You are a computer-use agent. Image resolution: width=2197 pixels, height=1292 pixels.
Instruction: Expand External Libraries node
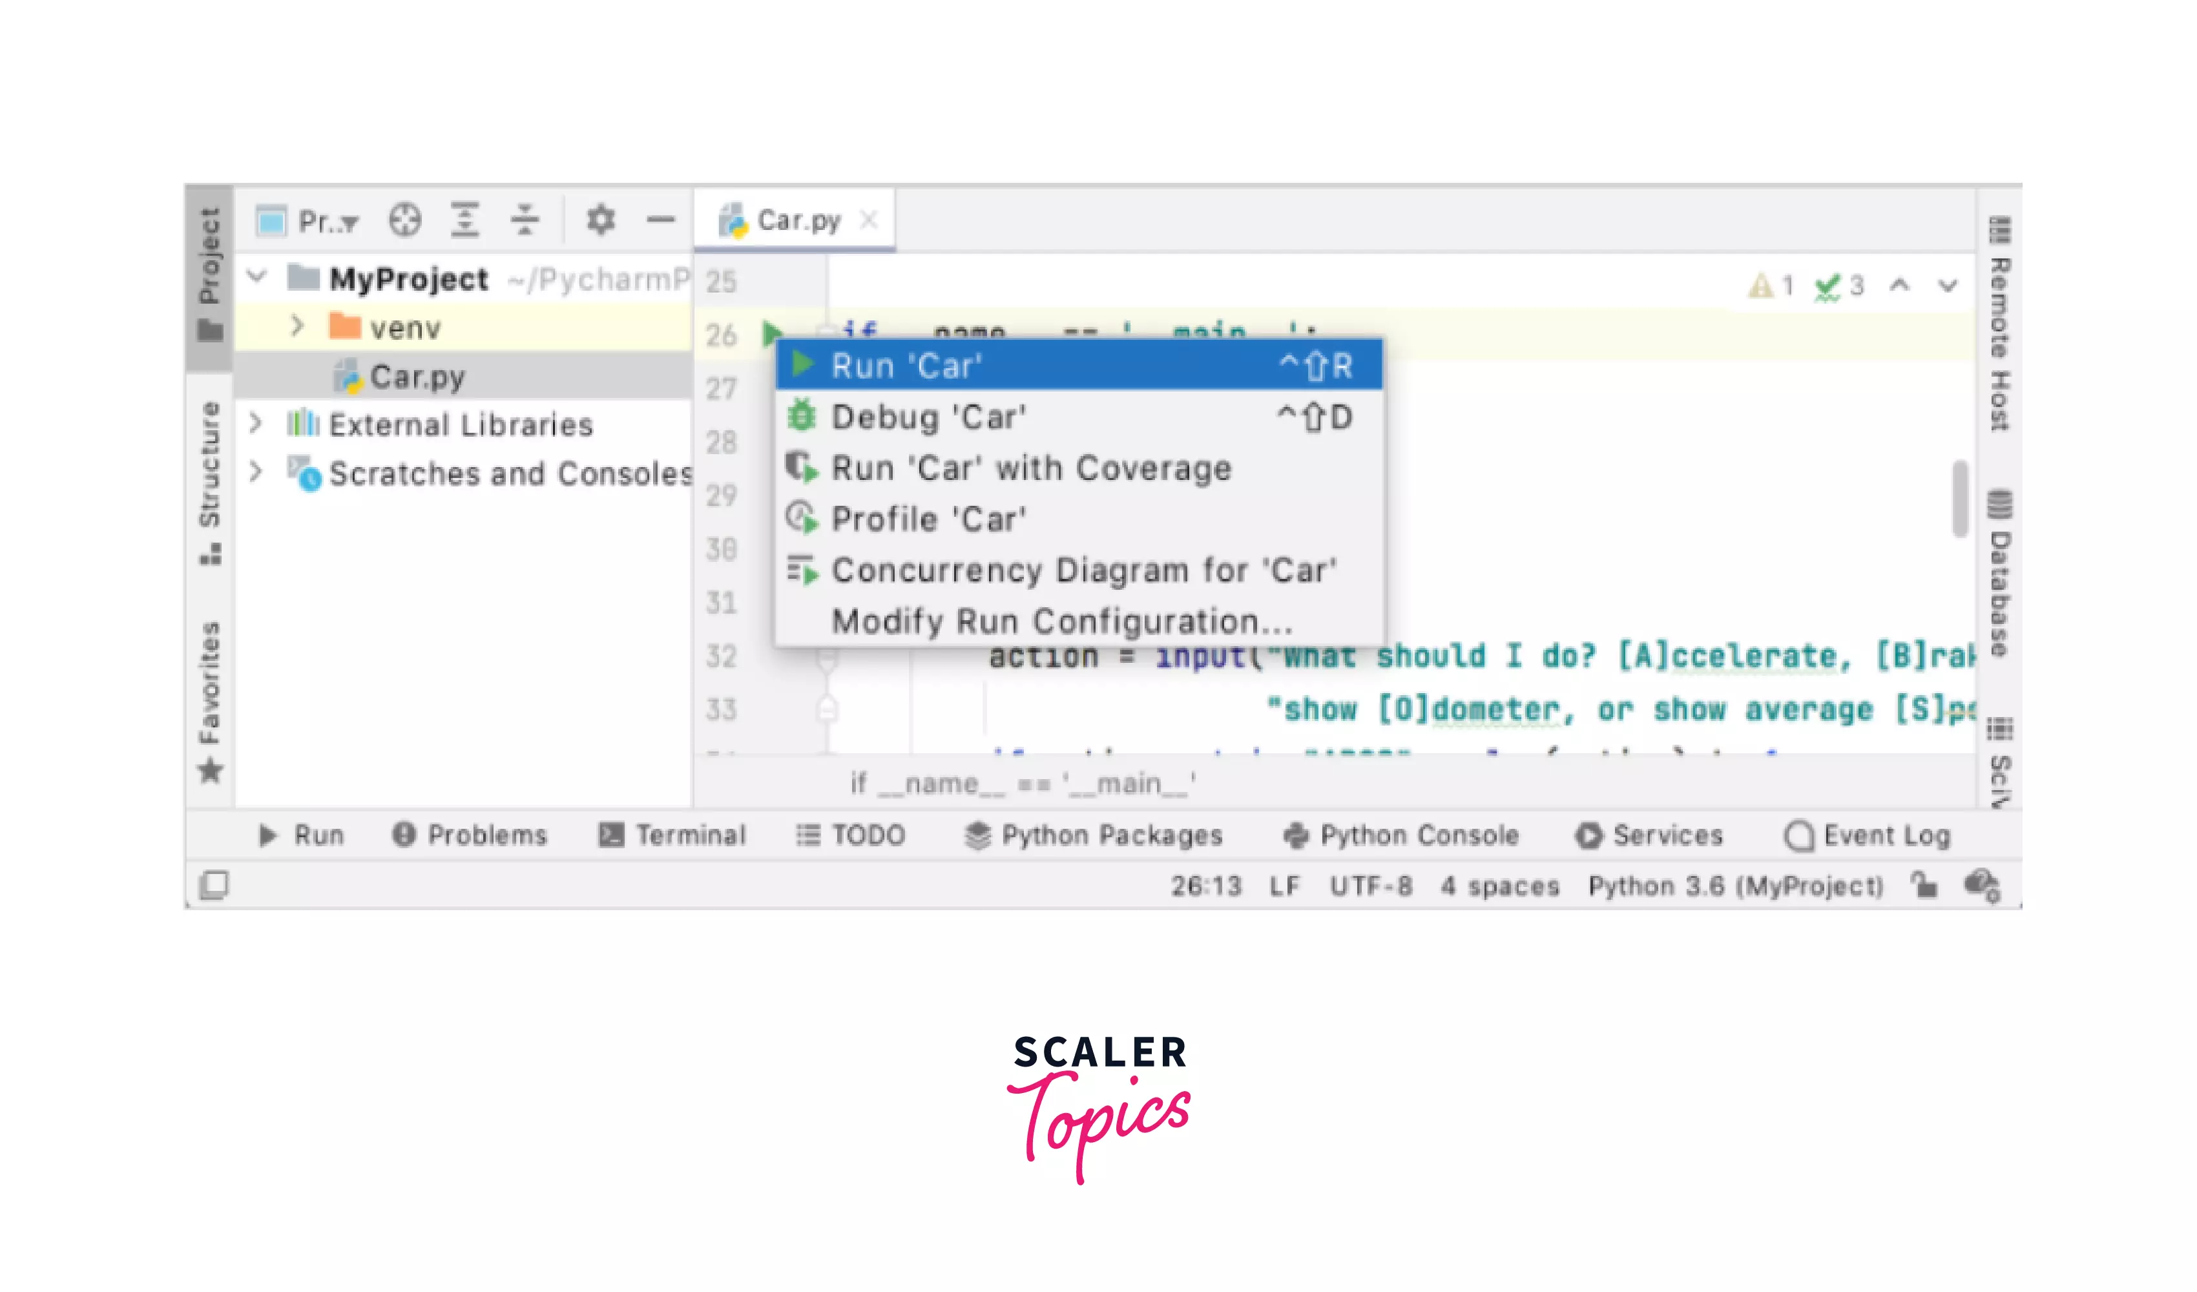255,424
